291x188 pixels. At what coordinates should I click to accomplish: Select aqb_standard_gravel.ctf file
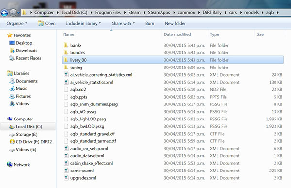pos(173,134)
